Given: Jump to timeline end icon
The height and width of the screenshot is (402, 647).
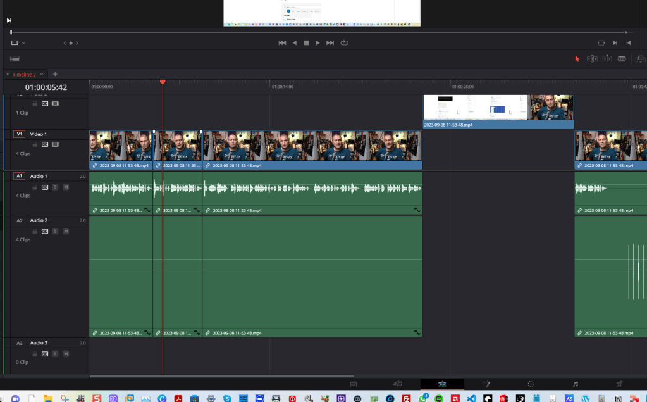Looking at the screenshot, I should point(629,42).
